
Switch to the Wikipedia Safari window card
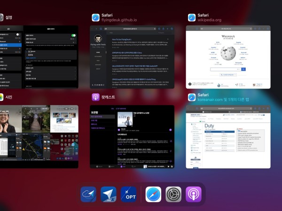[x=228, y=57]
